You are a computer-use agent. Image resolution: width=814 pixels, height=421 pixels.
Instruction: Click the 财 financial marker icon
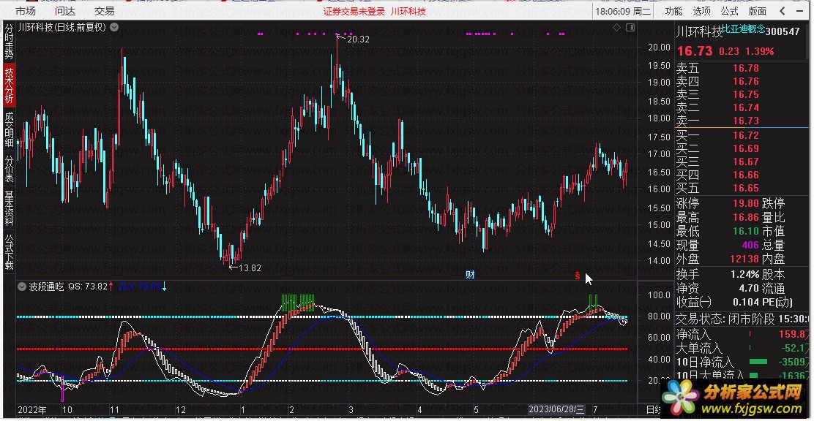tap(471, 276)
